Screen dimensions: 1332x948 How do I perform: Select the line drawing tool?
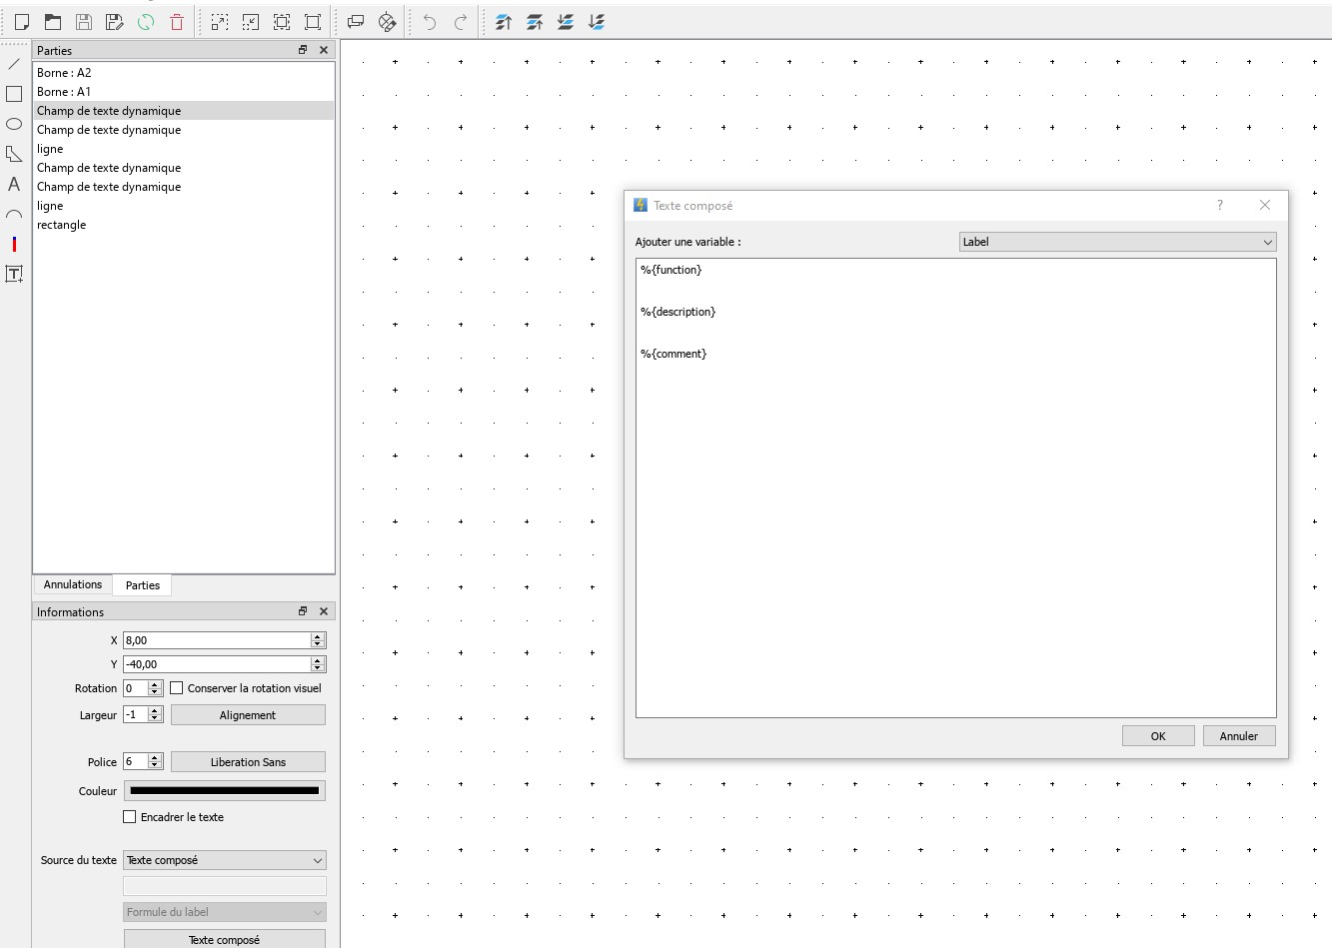[14, 64]
